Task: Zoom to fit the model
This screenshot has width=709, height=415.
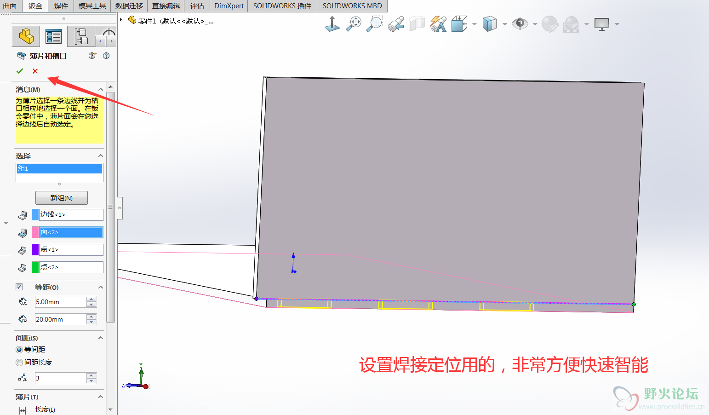Action: point(353,24)
